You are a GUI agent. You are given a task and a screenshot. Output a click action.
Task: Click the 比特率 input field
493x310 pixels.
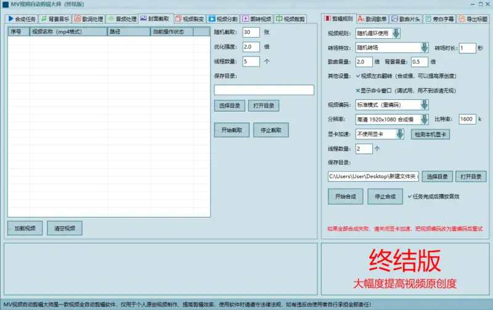coord(467,119)
